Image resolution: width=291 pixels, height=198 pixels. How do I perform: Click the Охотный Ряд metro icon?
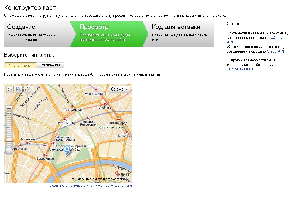click(x=65, y=119)
